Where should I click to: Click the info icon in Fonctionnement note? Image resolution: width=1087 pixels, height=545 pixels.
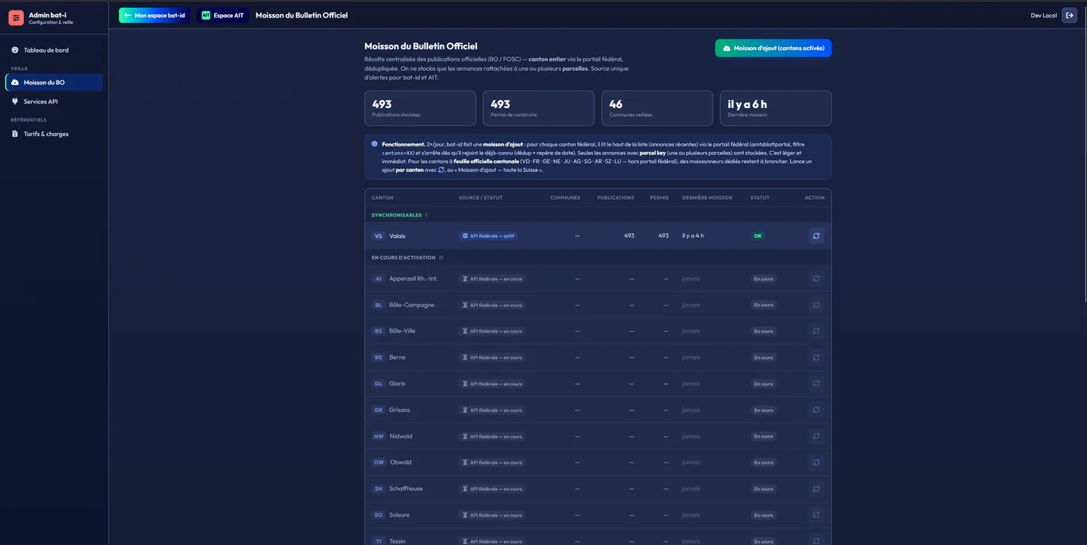[x=375, y=144]
